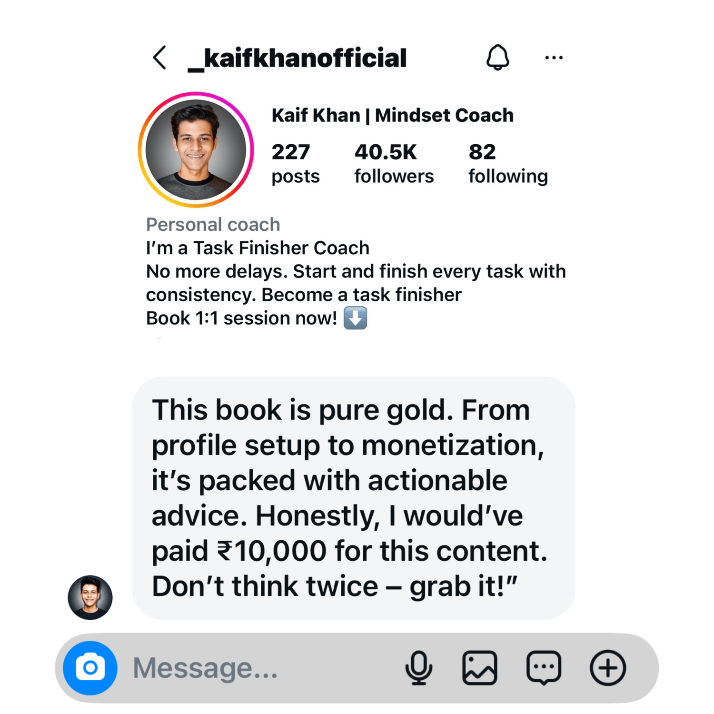The width and height of the screenshot is (714, 714).
Task: Tap the back arrow icon
Action: [160, 58]
